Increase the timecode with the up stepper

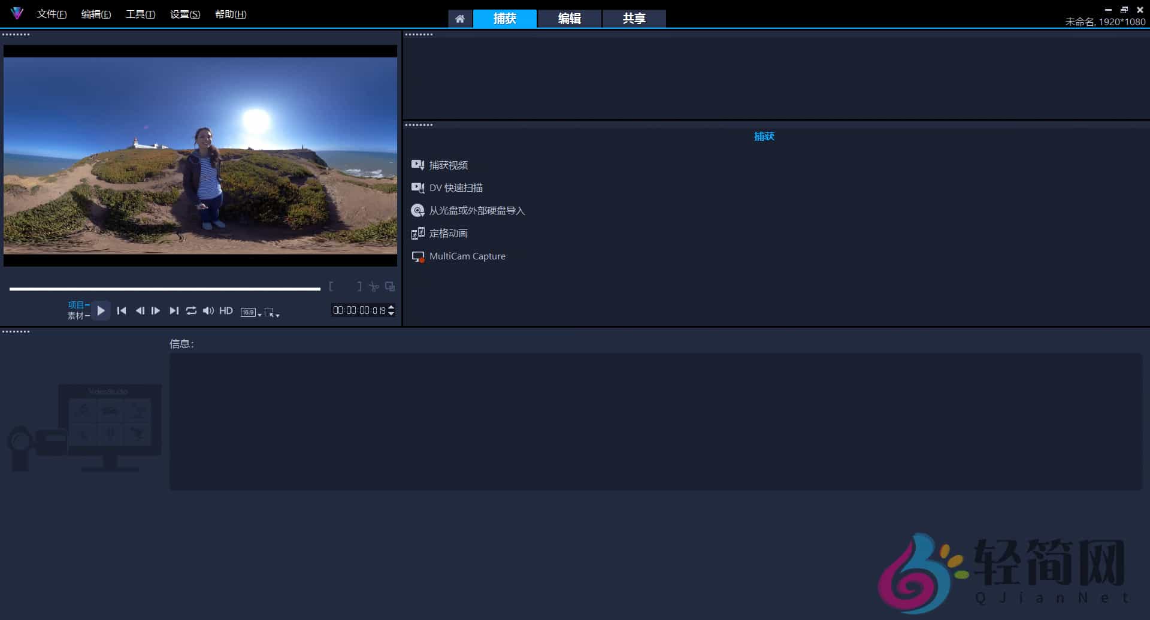(391, 307)
